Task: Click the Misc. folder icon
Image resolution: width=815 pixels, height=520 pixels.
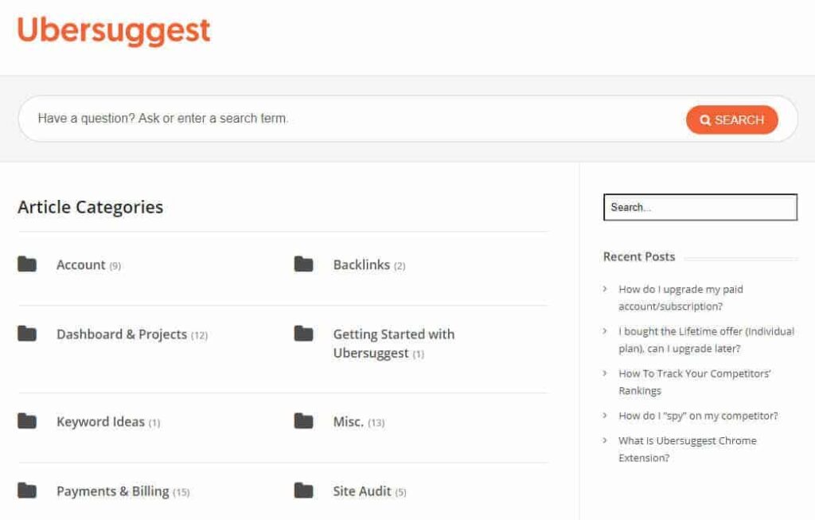Action: [x=303, y=421]
